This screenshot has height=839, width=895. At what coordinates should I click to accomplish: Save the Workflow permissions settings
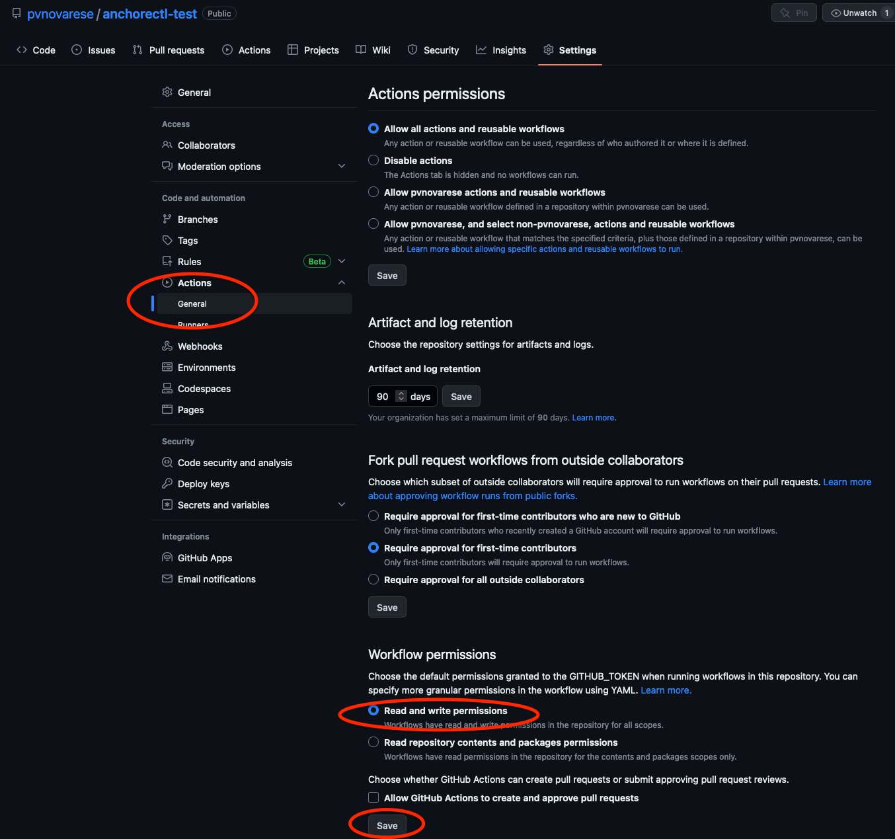tap(387, 826)
